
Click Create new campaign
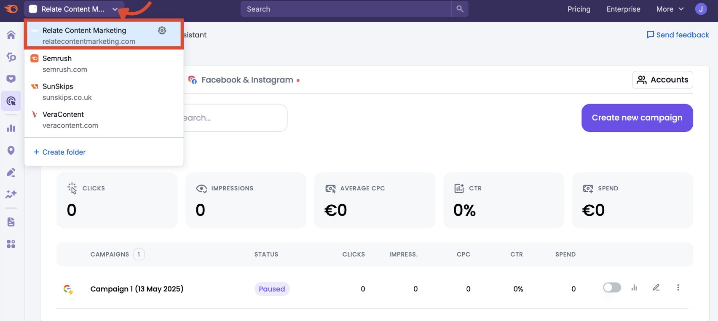[x=637, y=118]
